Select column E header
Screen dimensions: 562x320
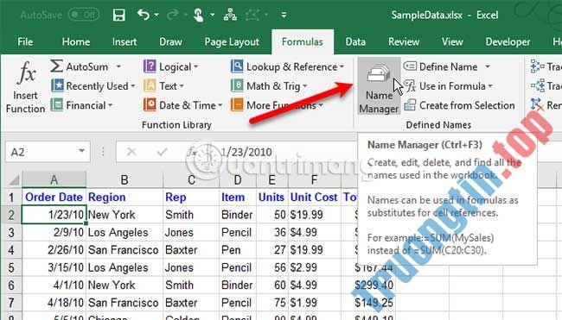coord(271,180)
